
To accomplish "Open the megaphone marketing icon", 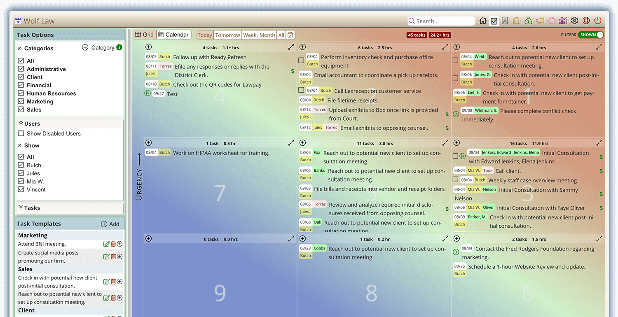I will tap(540, 21).
